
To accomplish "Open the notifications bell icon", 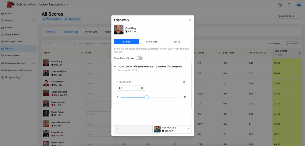I will click(289, 5).
